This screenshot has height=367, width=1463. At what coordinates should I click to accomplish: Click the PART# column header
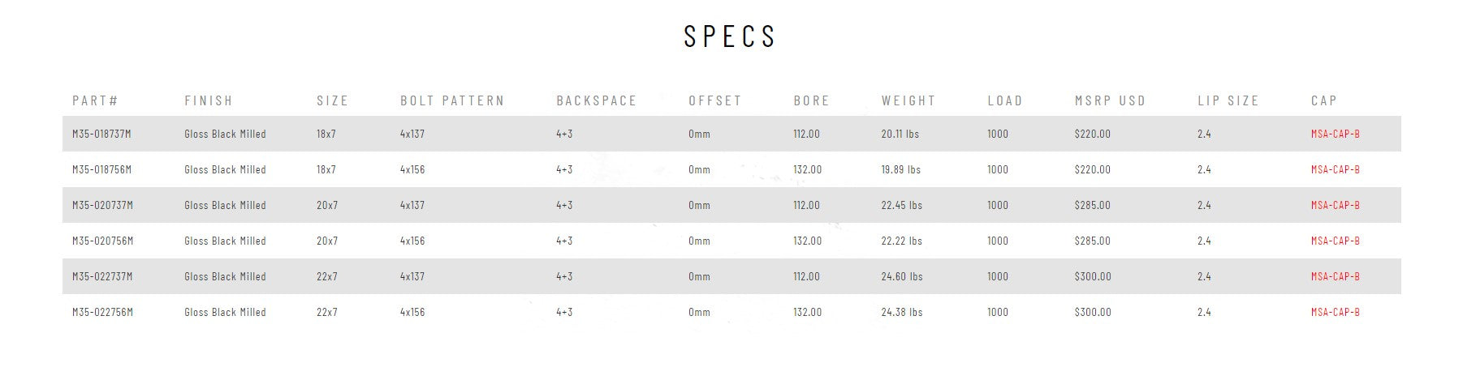point(95,100)
